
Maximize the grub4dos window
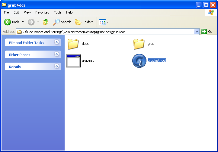[x=206, y=5]
